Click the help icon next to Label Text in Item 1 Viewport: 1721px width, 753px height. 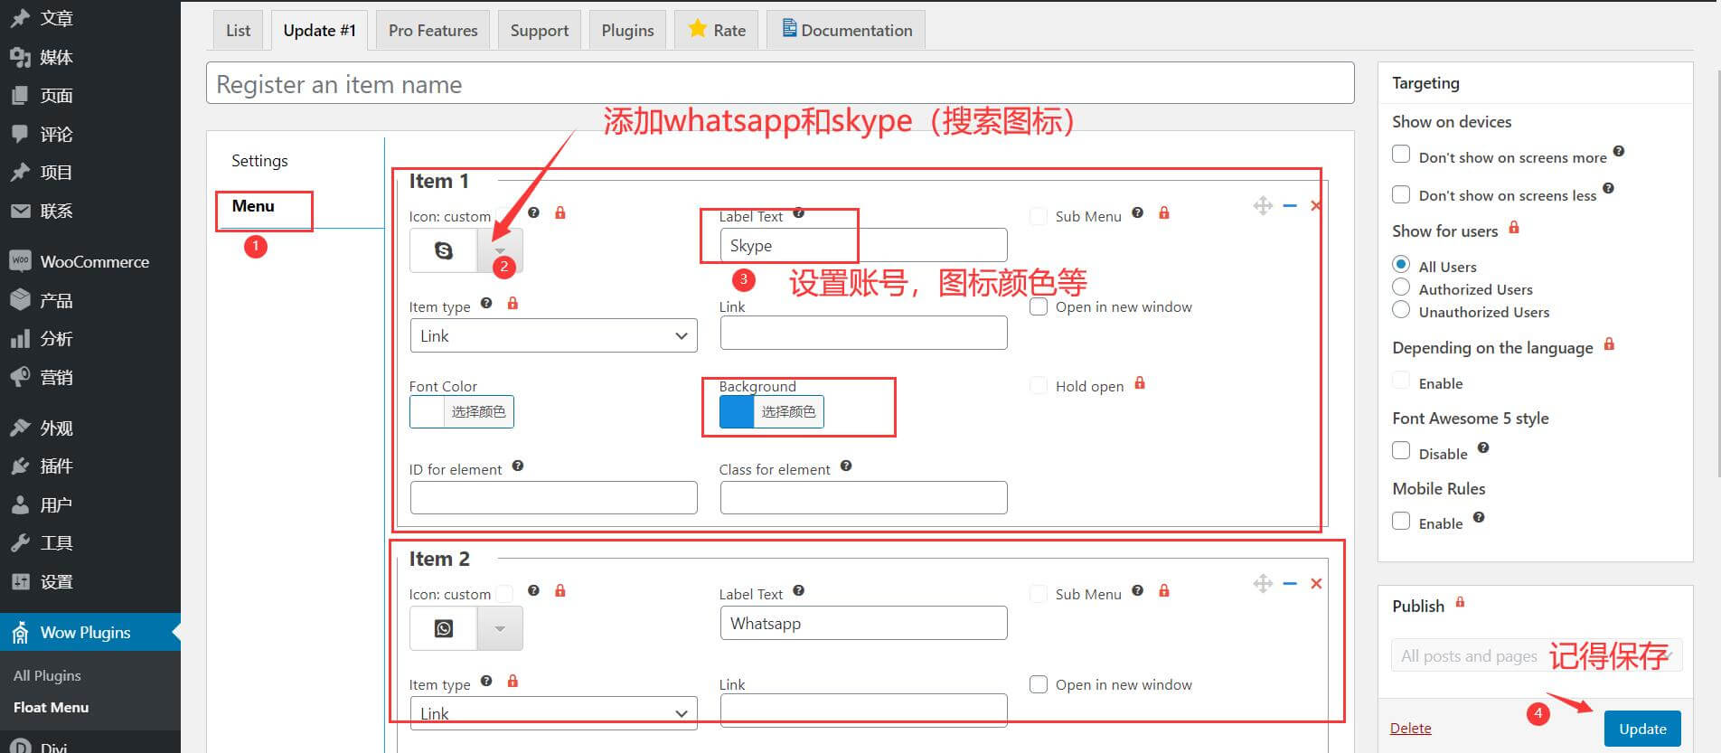[x=798, y=213]
